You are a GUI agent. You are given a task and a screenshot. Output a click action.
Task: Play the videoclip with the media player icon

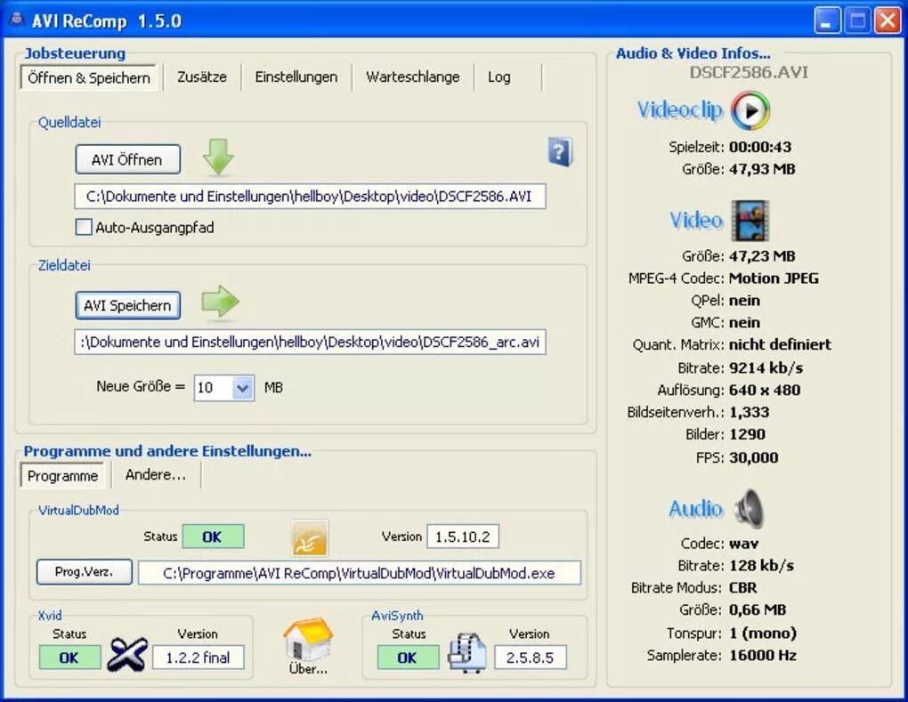(750, 110)
